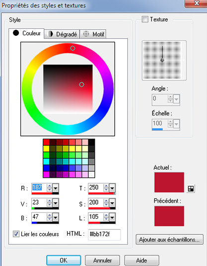The width and height of the screenshot is (207, 266).
Task: Click the V value field showing 23
Action: click(x=39, y=202)
